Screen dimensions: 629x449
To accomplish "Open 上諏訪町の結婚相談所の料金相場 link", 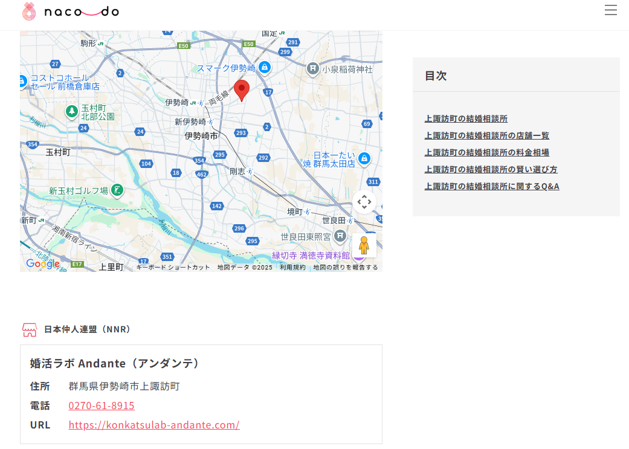I will click(486, 152).
